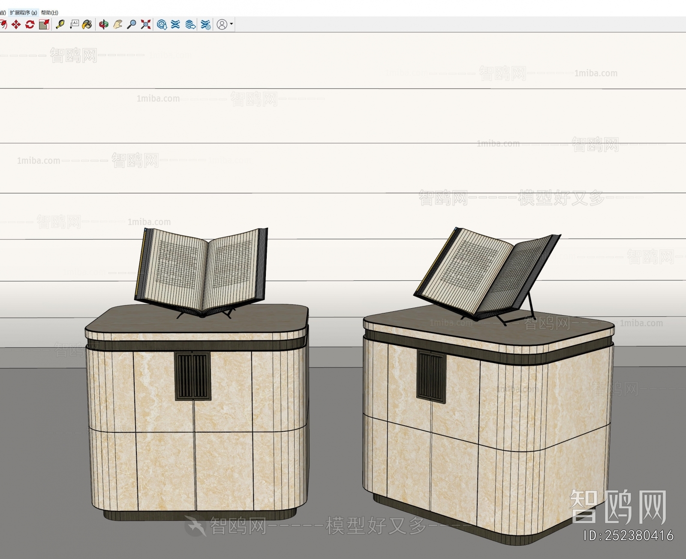686x559 pixels.
Task: Select the Tape Measure tool
Action: pyautogui.click(x=60, y=24)
